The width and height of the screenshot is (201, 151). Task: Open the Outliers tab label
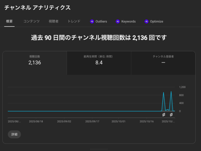click(x=101, y=21)
